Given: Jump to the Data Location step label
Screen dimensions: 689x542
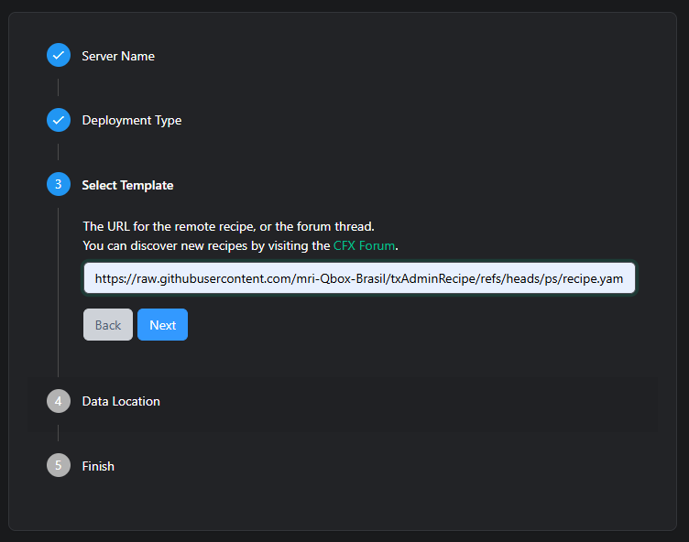Looking at the screenshot, I should click(121, 401).
